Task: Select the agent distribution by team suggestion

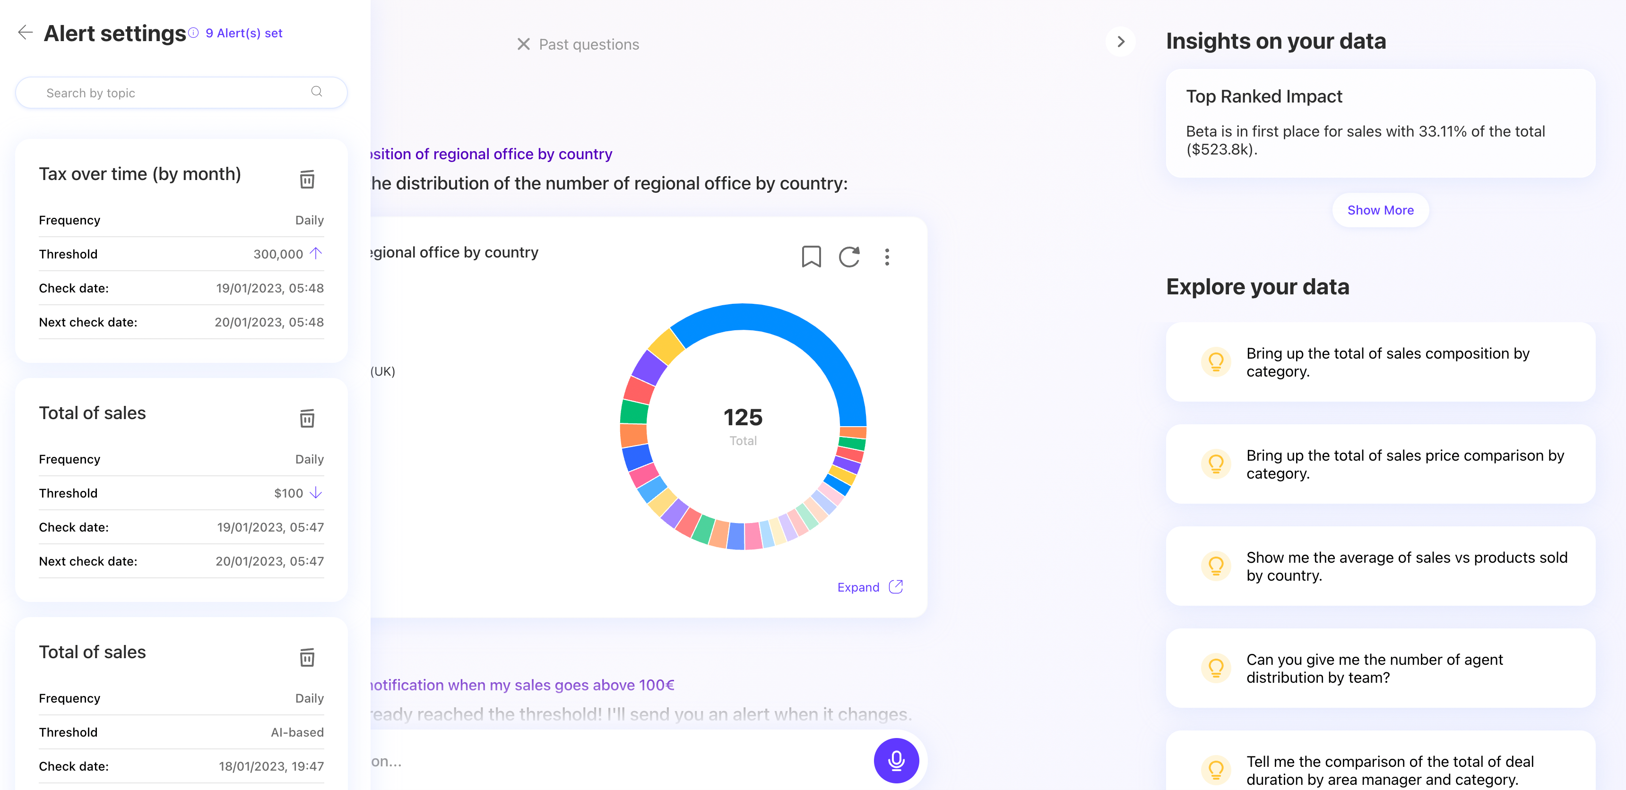Action: [1381, 668]
